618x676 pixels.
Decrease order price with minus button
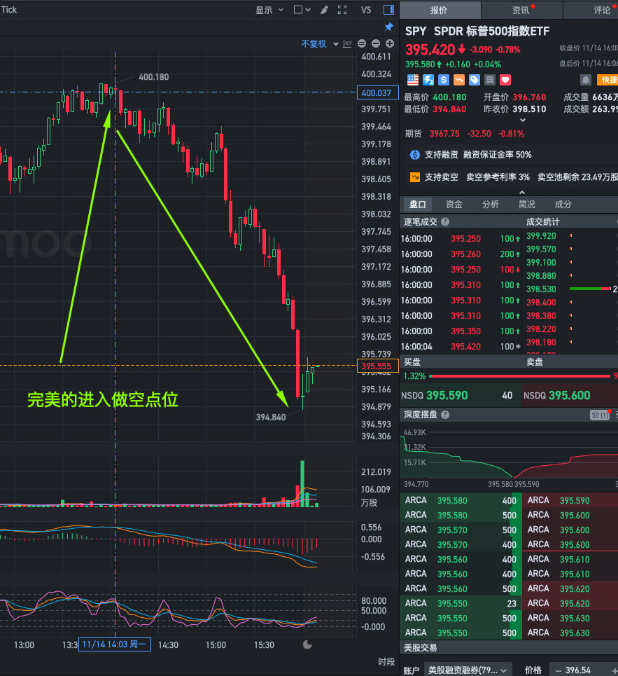559,670
